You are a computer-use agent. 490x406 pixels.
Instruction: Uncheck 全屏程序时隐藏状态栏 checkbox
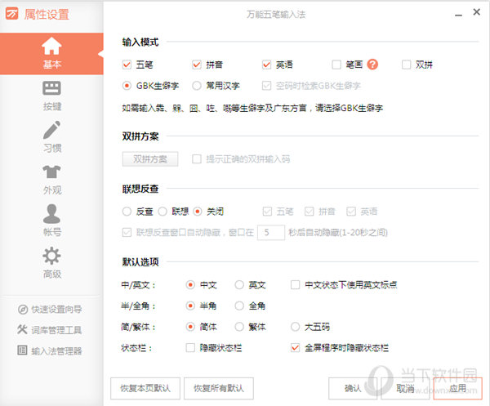pos(296,347)
